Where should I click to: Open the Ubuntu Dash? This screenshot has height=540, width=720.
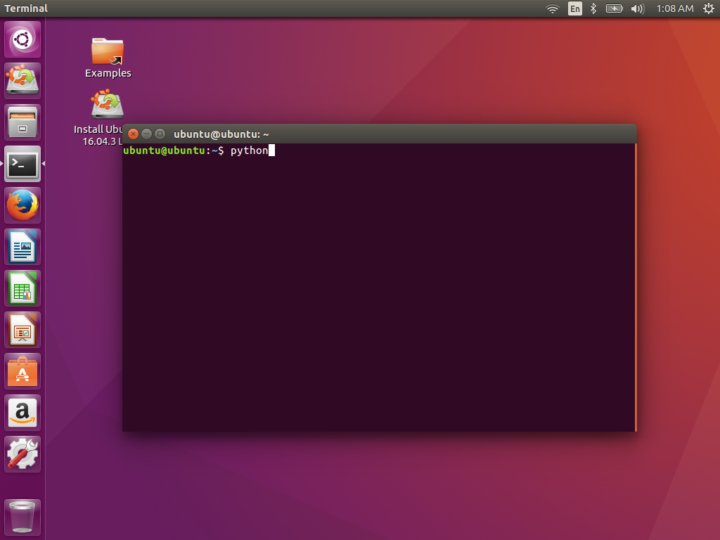pyautogui.click(x=22, y=39)
